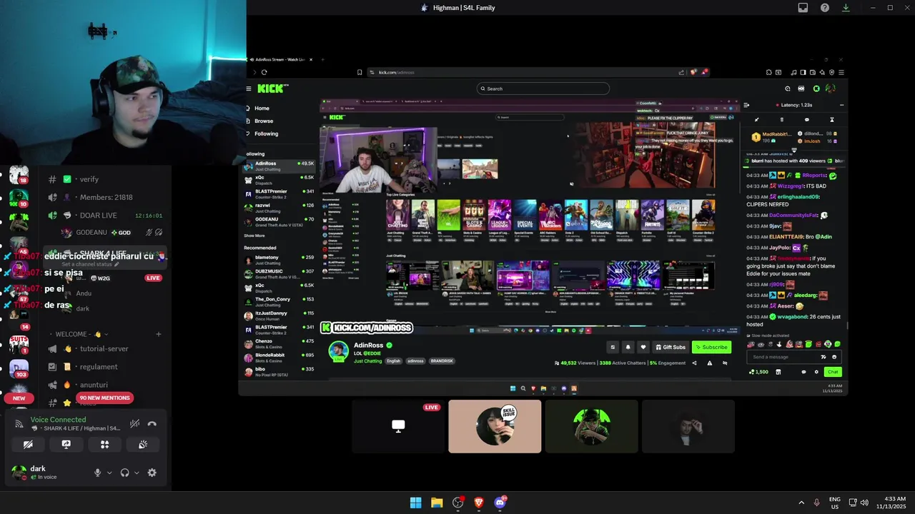Deafen audio with the headphones icon
The height and width of the screenshot is (514, 915).
coord(125,473)
